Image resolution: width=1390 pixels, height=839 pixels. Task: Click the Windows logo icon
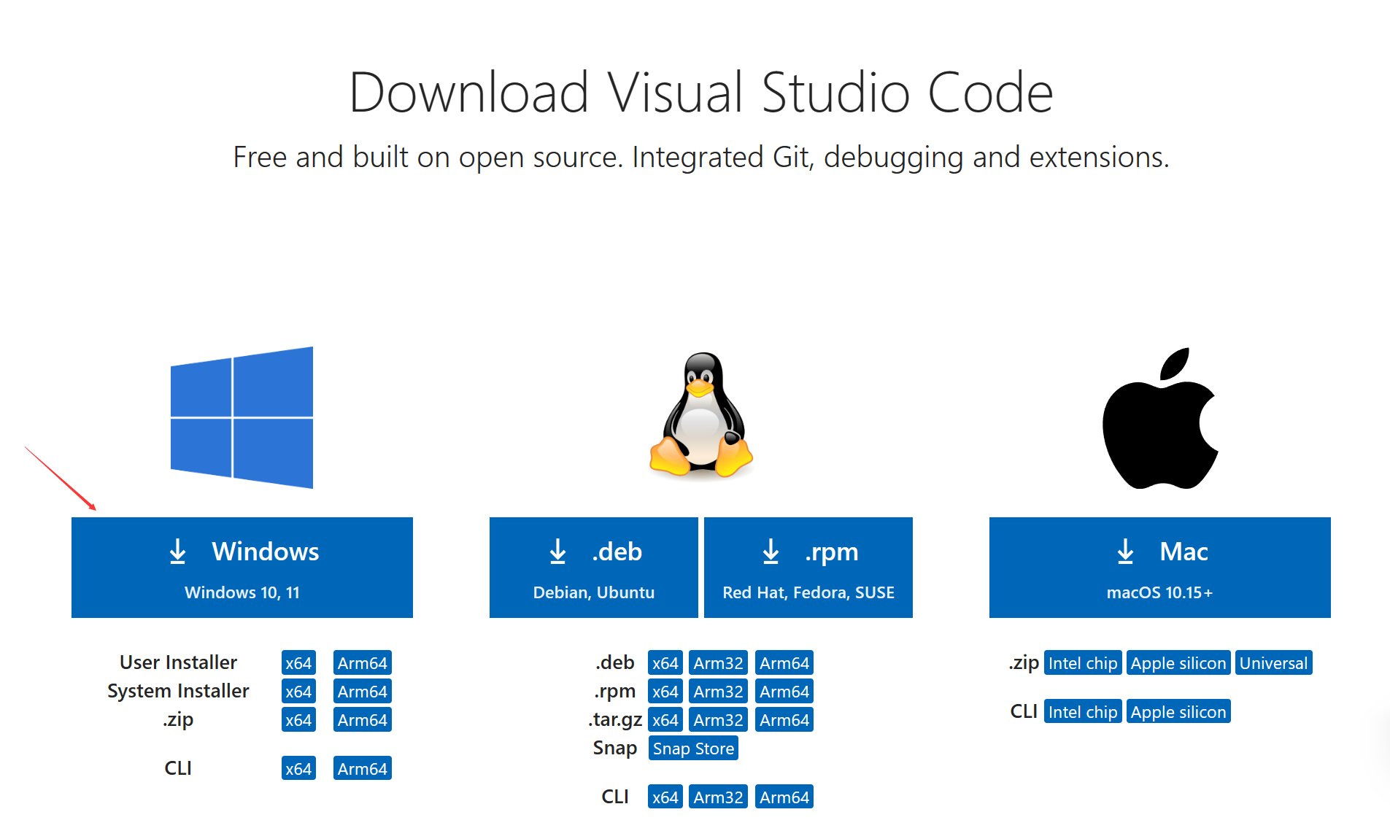[242, 417]
